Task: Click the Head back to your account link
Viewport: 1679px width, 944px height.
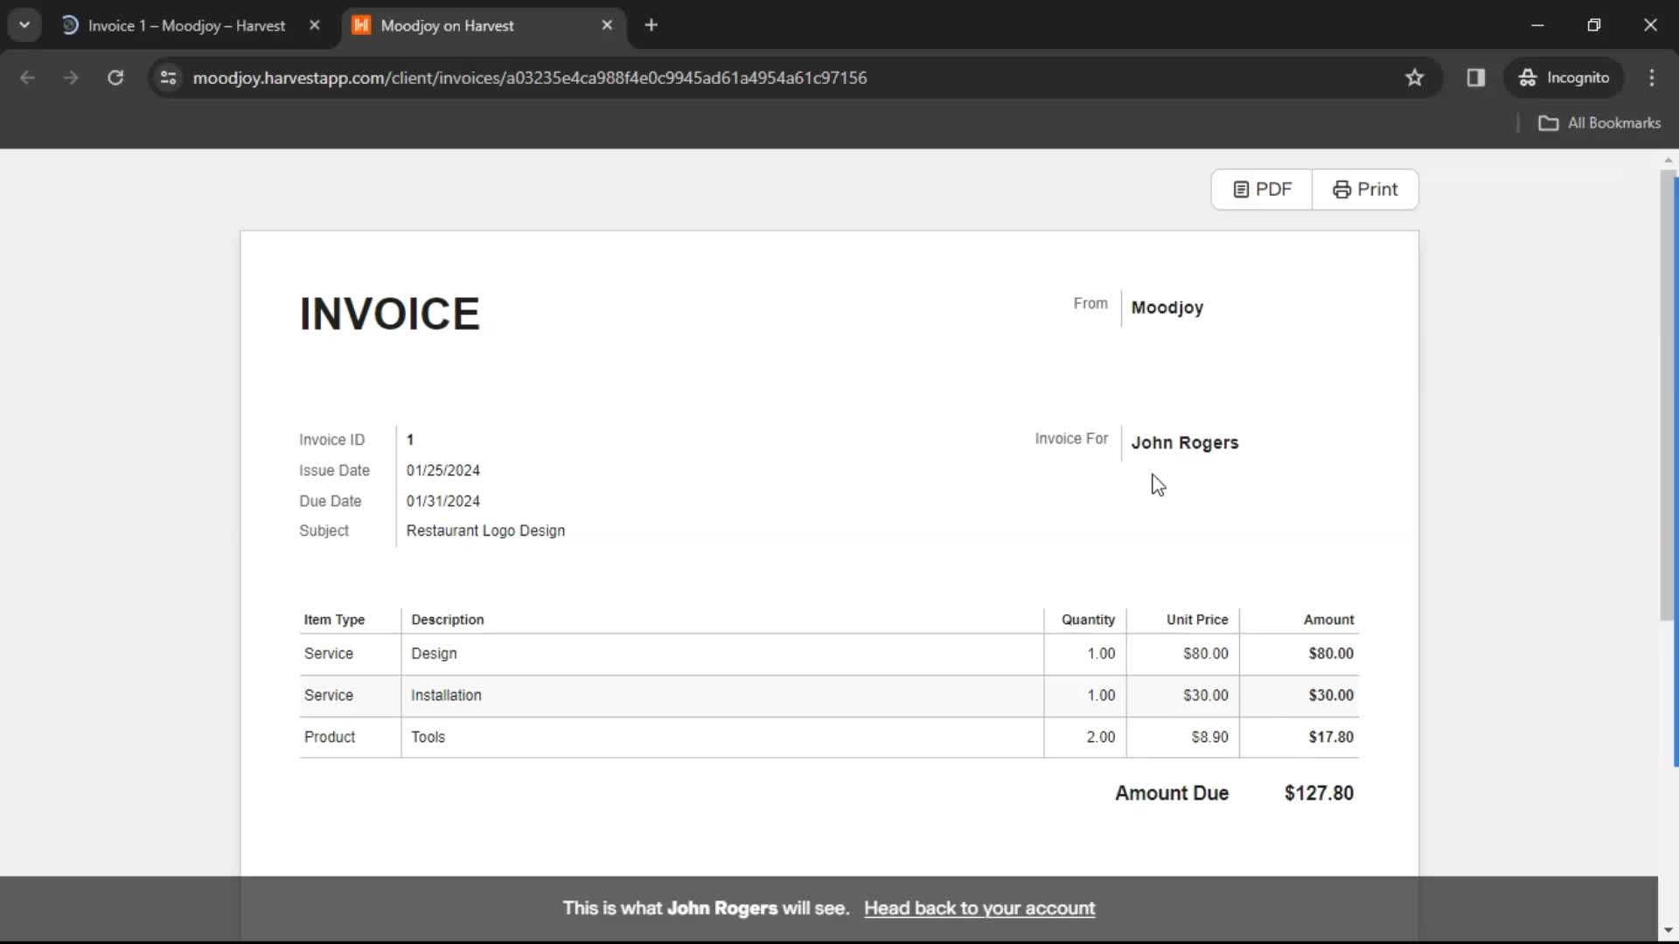Action: pyautogui.click(x=979, y=908)
